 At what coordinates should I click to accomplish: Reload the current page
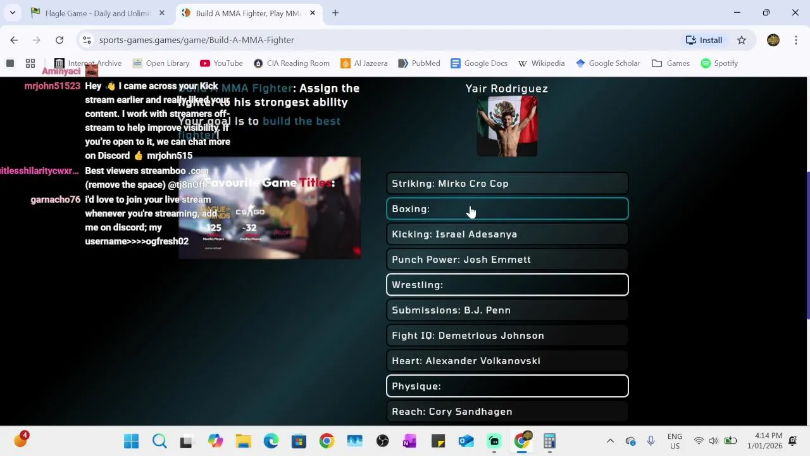(x=59, y=40)
